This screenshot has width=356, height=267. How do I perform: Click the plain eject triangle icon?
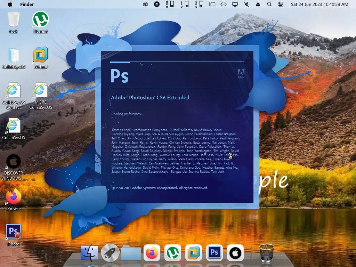tap(258, 4)
